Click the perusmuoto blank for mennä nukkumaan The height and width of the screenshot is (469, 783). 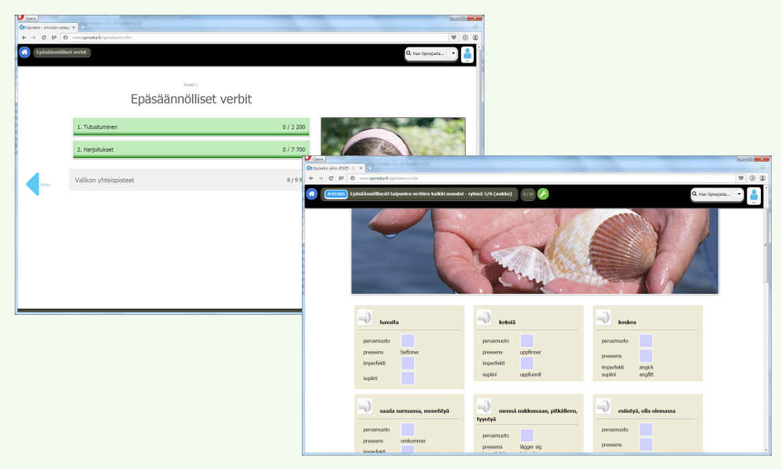click(x=527, y=435)
